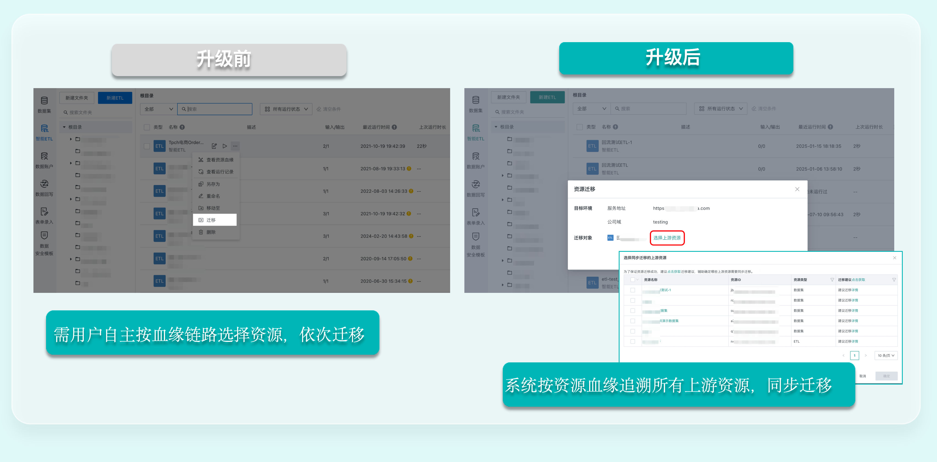Open select-all options arrow beside header checkbox

coord(637,280)
